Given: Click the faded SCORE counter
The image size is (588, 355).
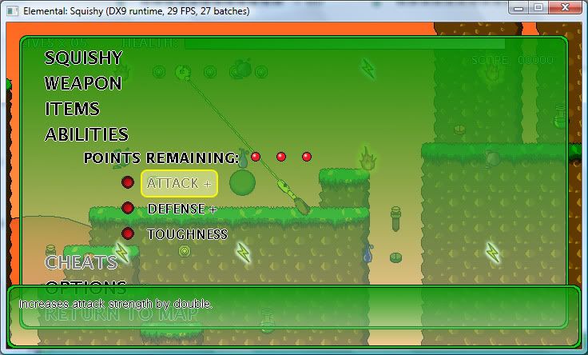Looking at the screenshot, I should (512, 60).
